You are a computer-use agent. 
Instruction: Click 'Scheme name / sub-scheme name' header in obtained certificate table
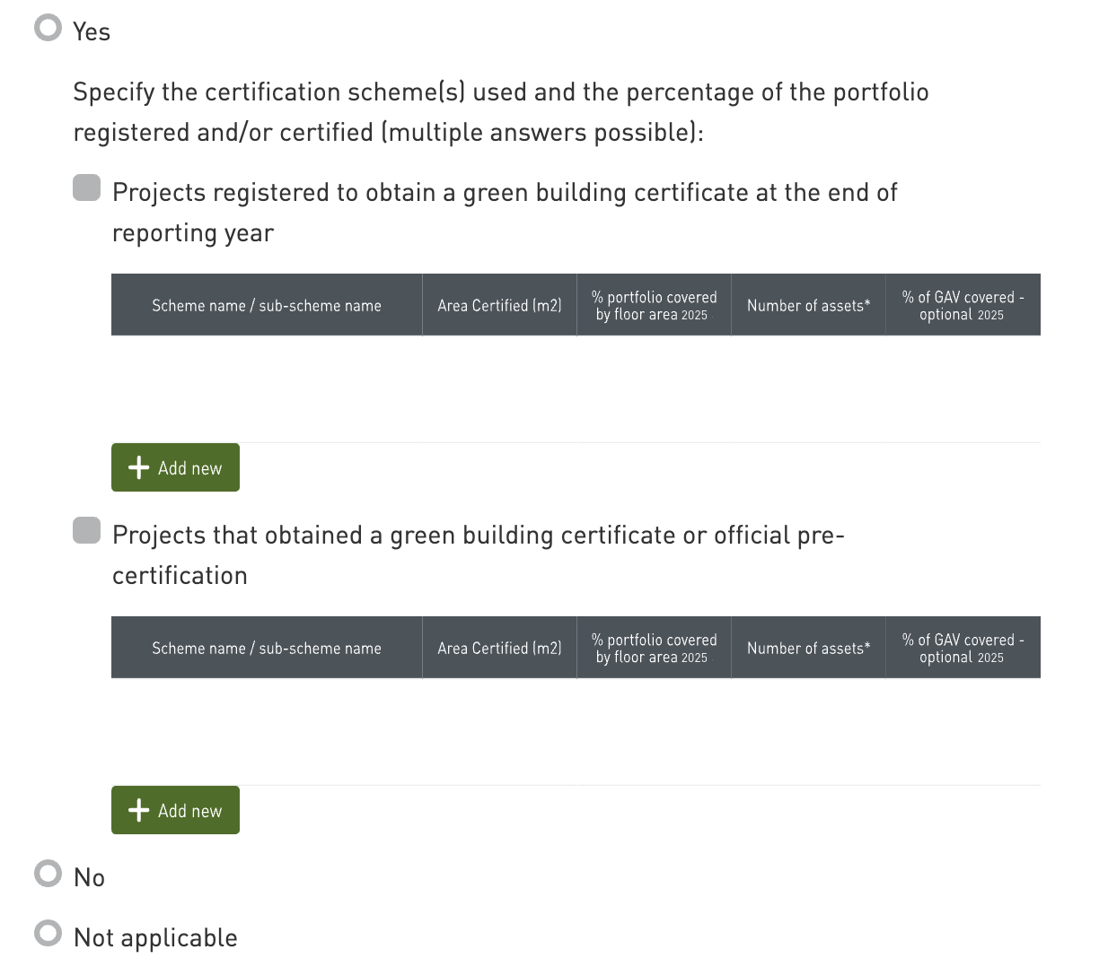(267, 648)
